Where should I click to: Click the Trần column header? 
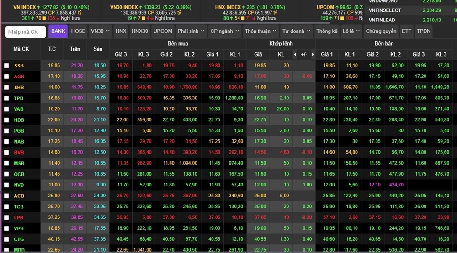[75, 49]
